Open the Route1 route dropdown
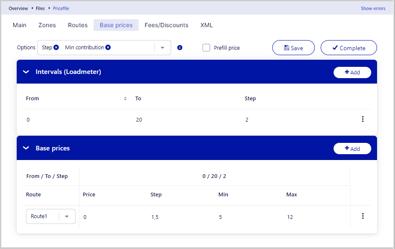 click(67, 216)
